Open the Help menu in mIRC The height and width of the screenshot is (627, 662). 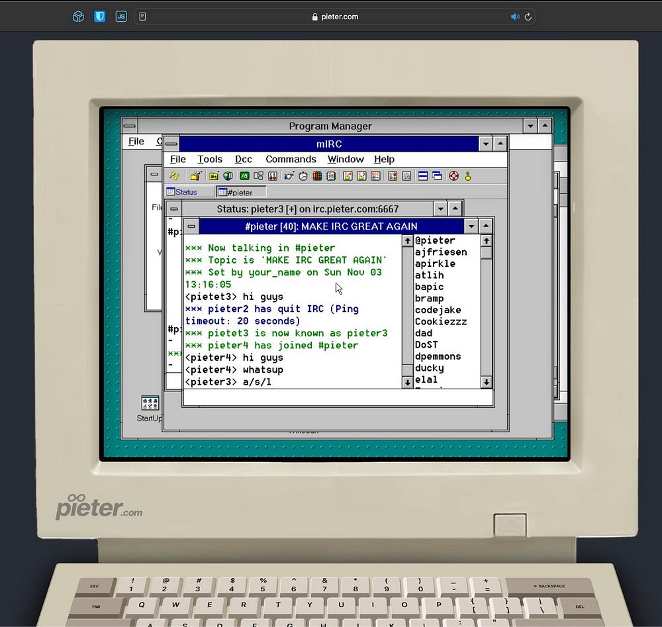384,159
